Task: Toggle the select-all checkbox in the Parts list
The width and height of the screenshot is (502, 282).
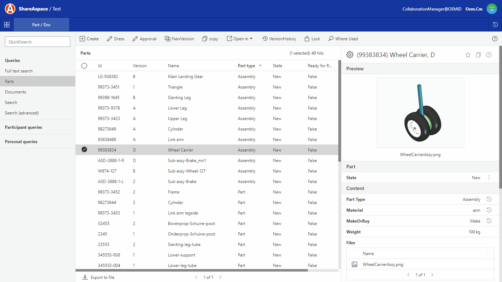Action: tap(84, 65)
